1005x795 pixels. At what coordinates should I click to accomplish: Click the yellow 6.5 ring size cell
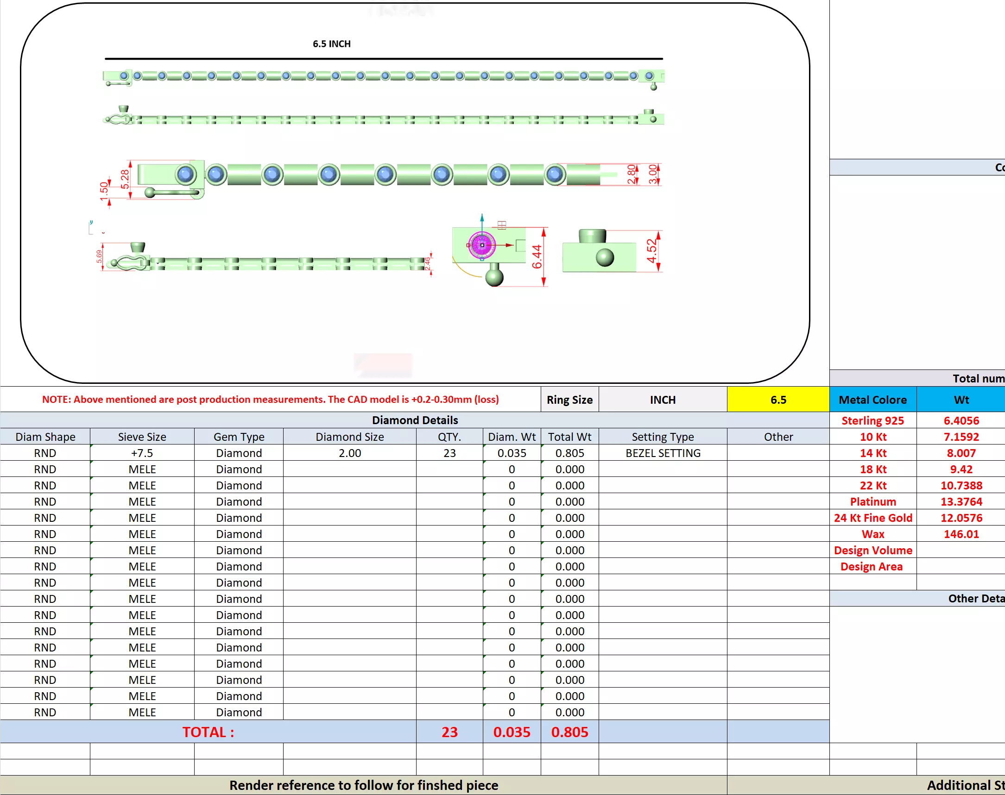coord(778,400)
